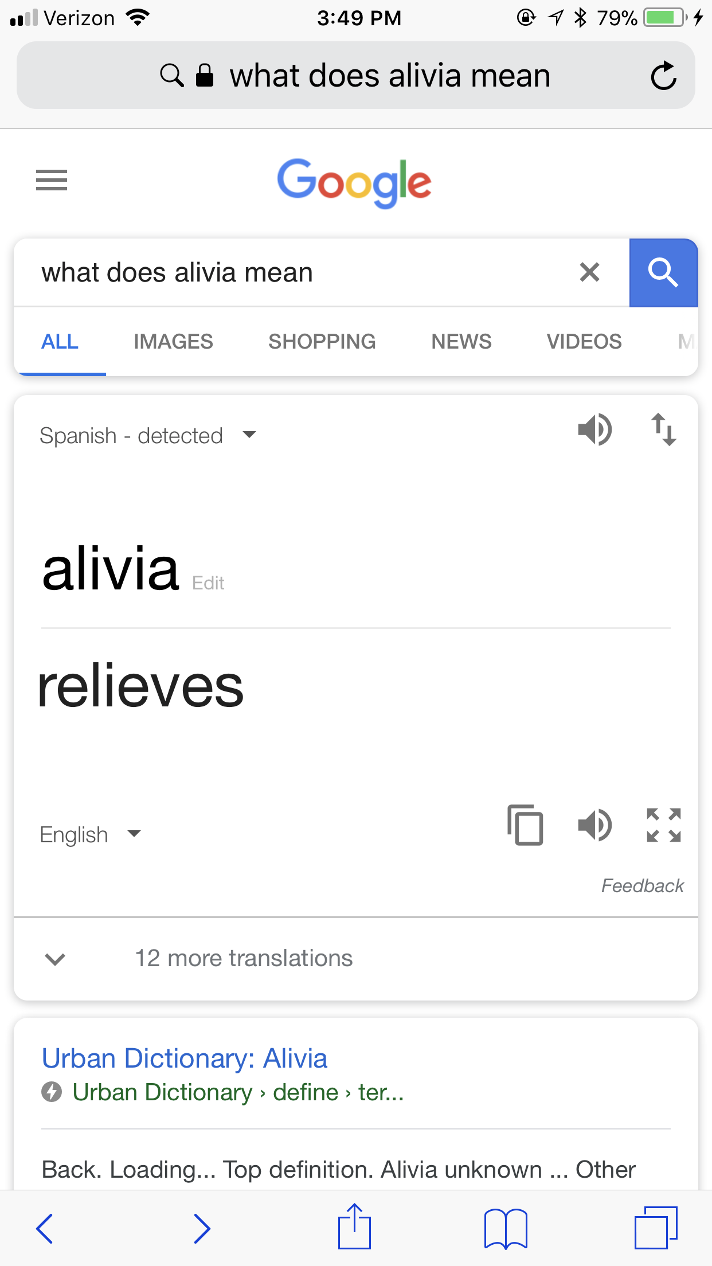Listen to the English translation audio
This screenshot has width=712, height=1266.
(x=595, y=825)
